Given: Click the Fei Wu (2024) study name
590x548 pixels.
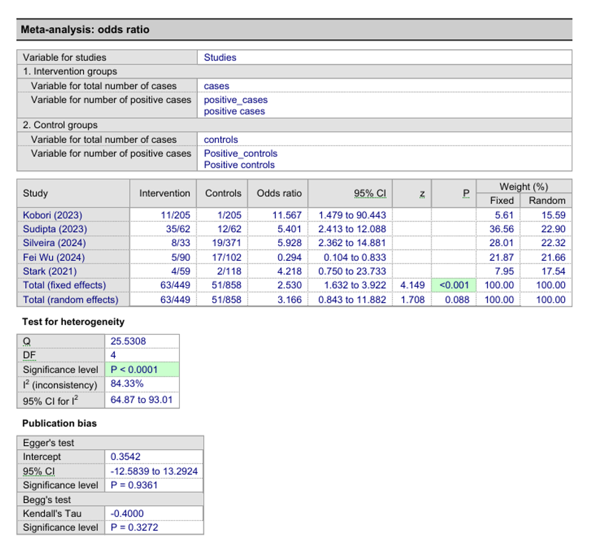Looking at the screenshot, I should (x=54, y=258).
